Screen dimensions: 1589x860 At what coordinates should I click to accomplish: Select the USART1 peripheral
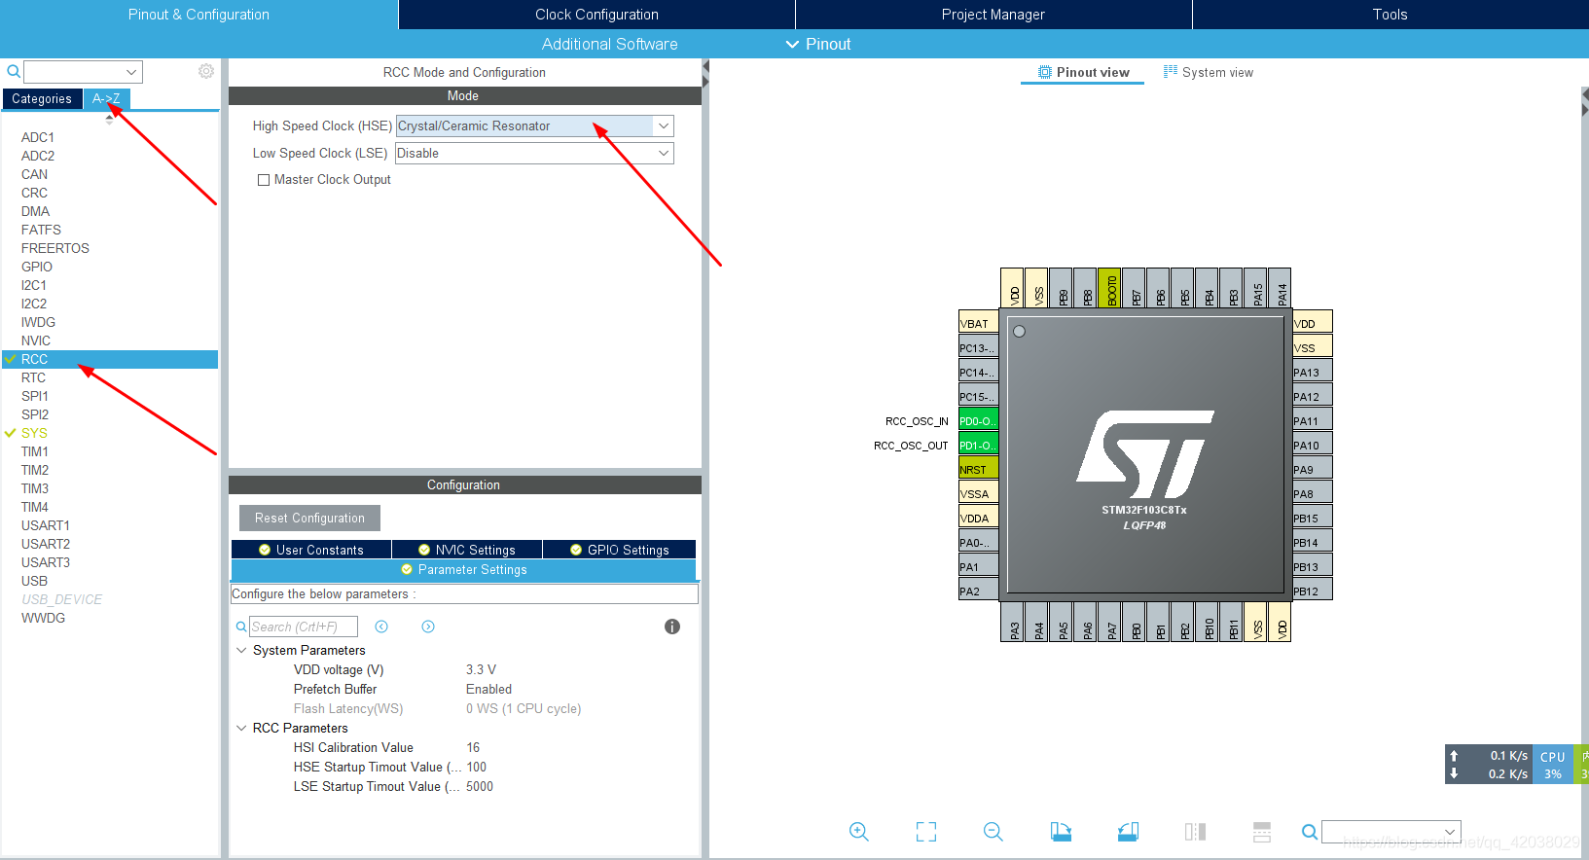coord(46,525)
